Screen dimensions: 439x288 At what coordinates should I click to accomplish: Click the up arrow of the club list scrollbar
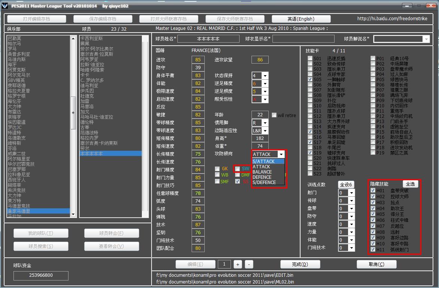coord(73,39)
